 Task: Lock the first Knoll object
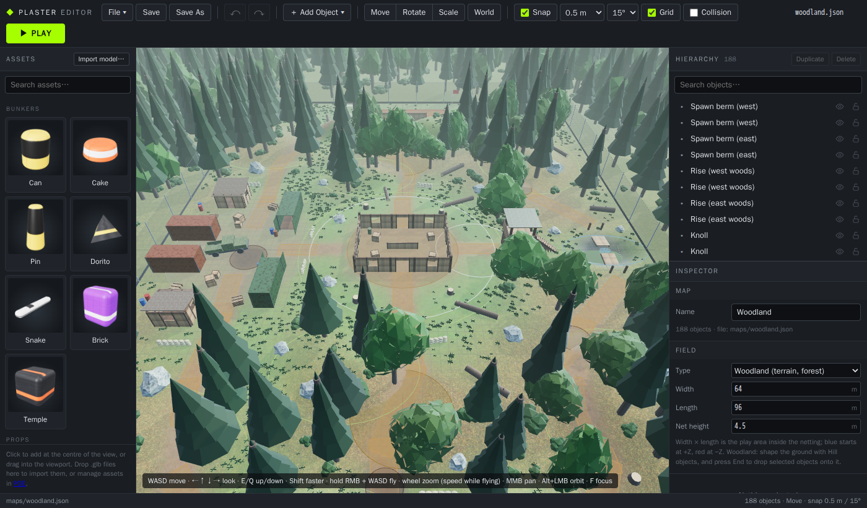pyautogui.click(x=856, y=235)
